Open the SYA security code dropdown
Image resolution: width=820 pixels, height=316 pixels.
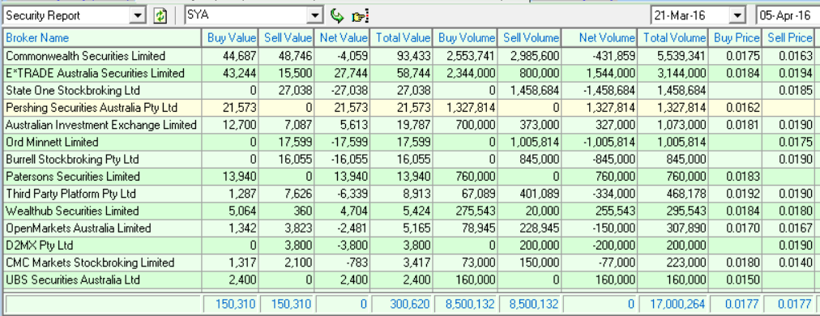click(x=315, y=15)
